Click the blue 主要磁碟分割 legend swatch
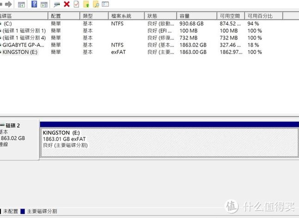 coord(23,212)
